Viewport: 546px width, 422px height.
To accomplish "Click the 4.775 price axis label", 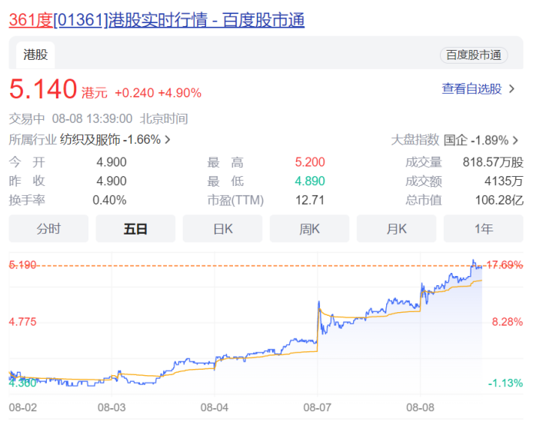I will point(22,322).
